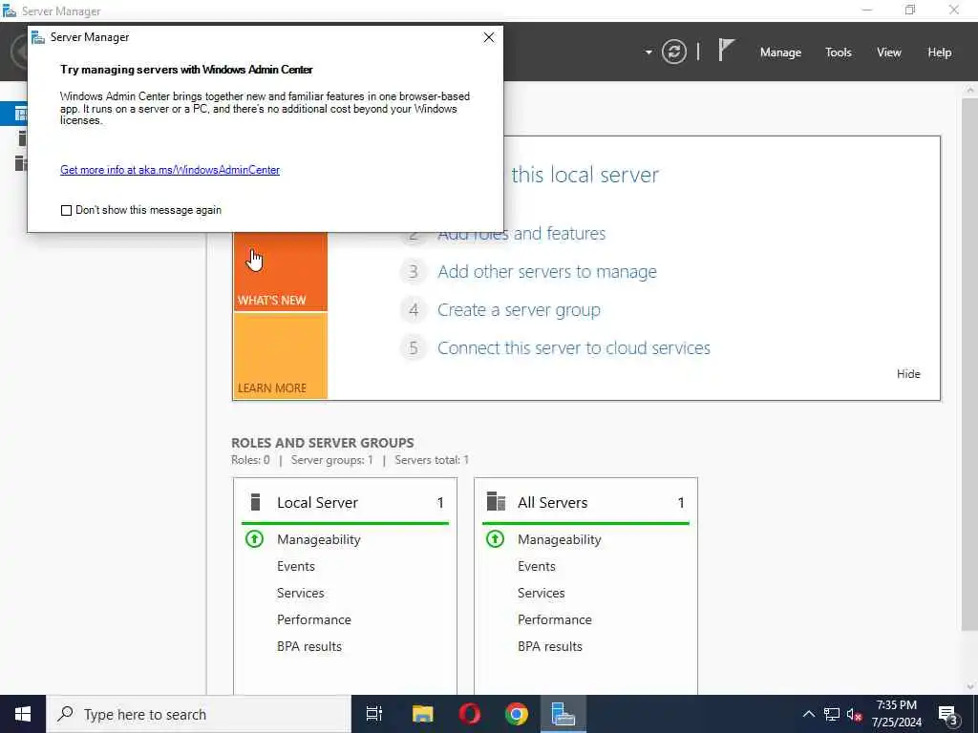Open Events under Local Server
Image resolution: width=978 pixels, height=733 pixels.
[296, 567]
